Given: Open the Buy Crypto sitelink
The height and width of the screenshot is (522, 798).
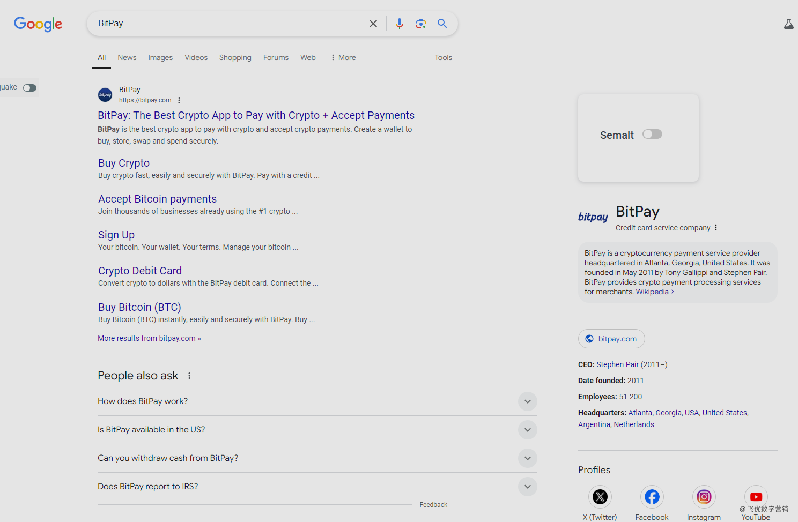Looking at the screenshot, I should tap(124, 163).
